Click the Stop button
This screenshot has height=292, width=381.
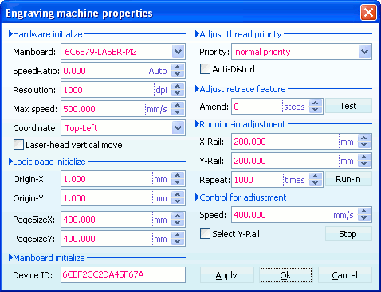point(348,234)
